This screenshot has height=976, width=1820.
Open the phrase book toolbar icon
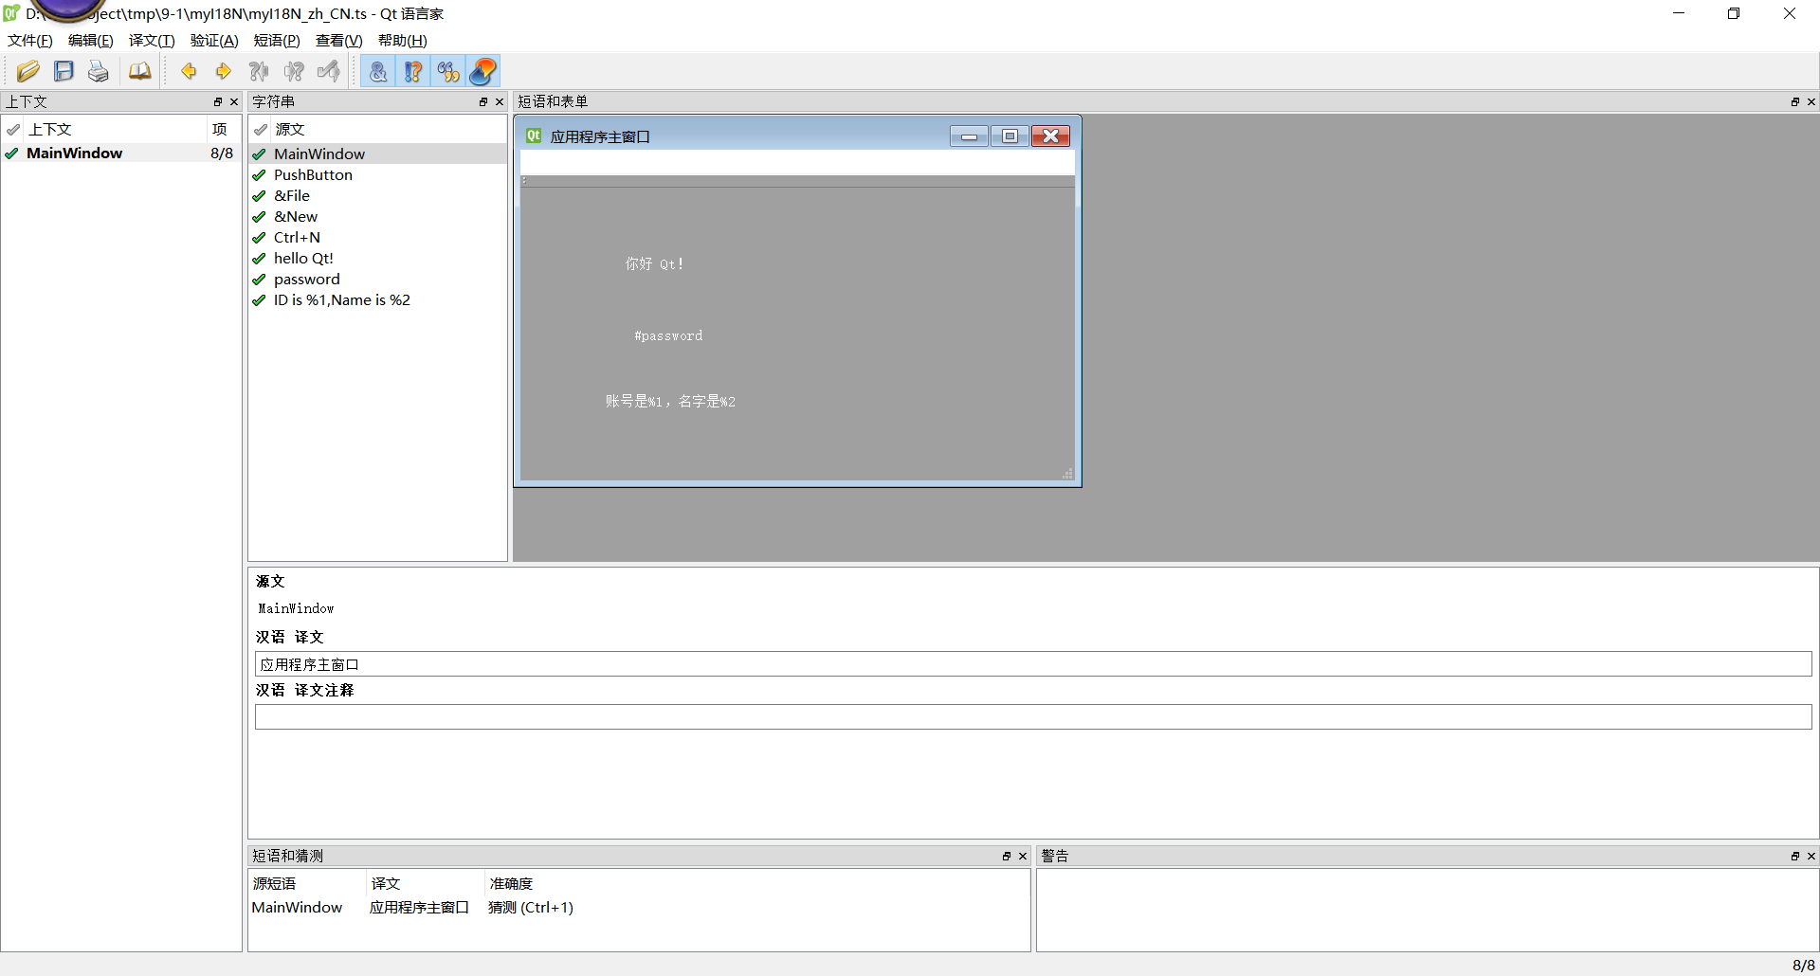(139, 71)
